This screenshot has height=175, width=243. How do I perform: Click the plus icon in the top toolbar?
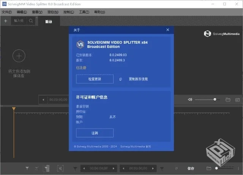click(6, 21)
